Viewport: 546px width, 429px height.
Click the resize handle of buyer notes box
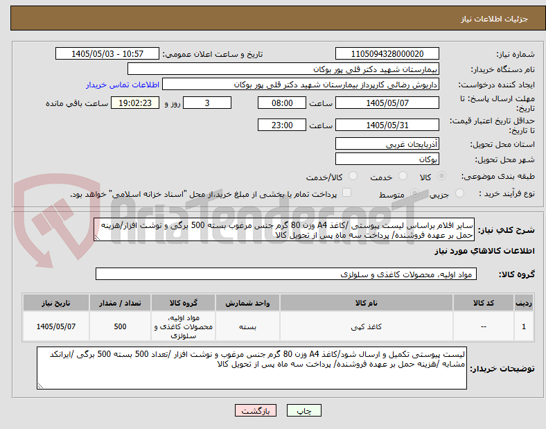click(x=40, y=386)
